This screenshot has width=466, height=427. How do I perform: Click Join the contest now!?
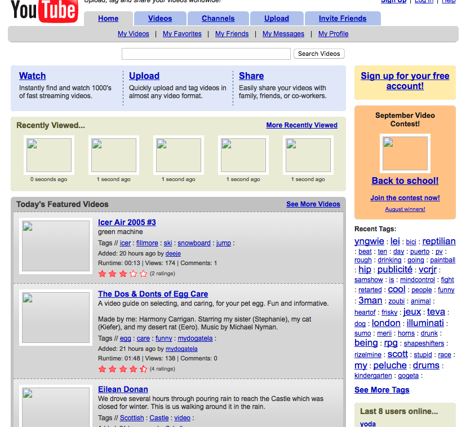click(405, 198)
